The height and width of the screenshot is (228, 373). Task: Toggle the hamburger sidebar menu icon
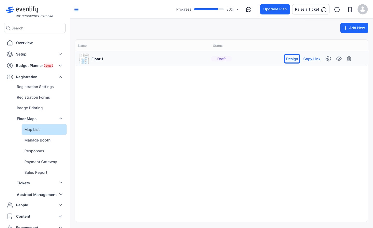click(76, 10)
